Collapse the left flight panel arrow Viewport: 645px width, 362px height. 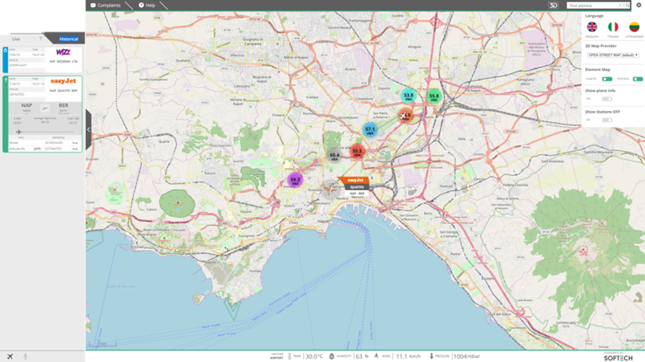(x=89, y=129)
